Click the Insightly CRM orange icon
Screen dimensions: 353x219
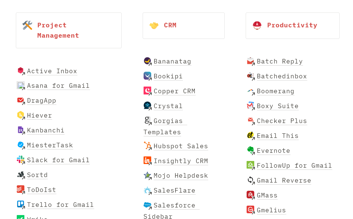[x=147, y=160]
